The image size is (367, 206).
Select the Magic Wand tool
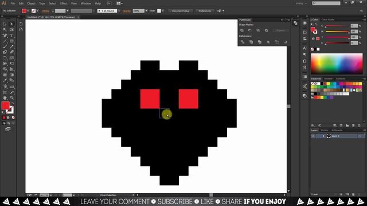[5, 30]
